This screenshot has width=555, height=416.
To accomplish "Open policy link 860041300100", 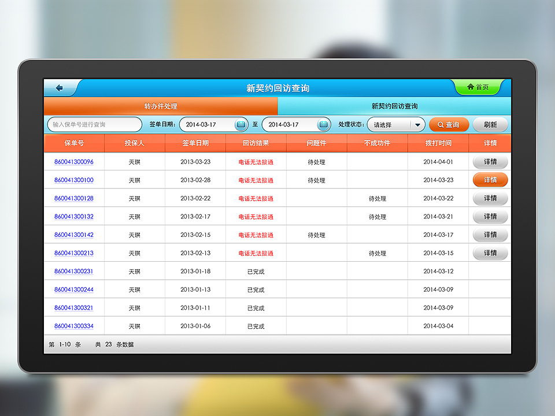I will (74, 180).
